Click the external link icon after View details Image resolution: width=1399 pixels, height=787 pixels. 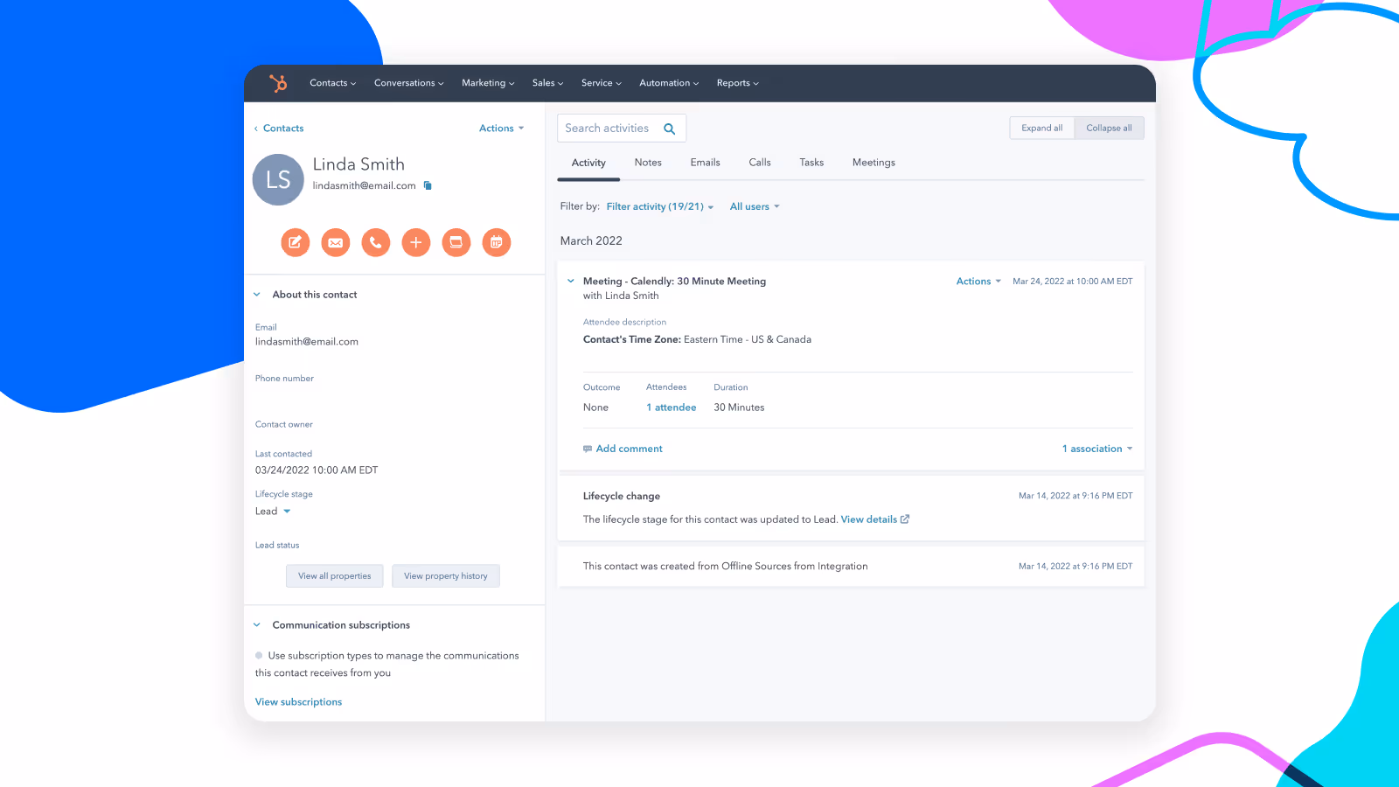point(905,519)
